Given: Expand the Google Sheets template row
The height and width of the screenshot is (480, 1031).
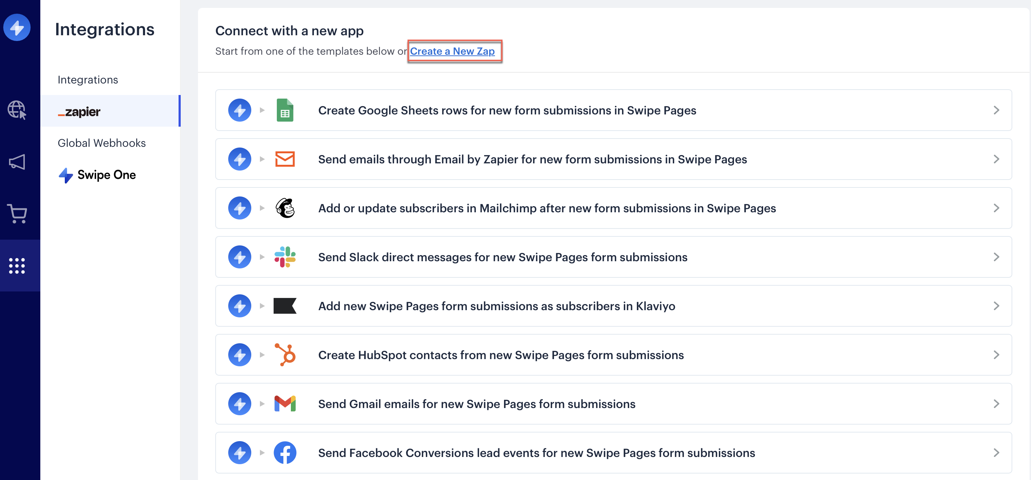Looking at the screenshot, I should (996, 110).
